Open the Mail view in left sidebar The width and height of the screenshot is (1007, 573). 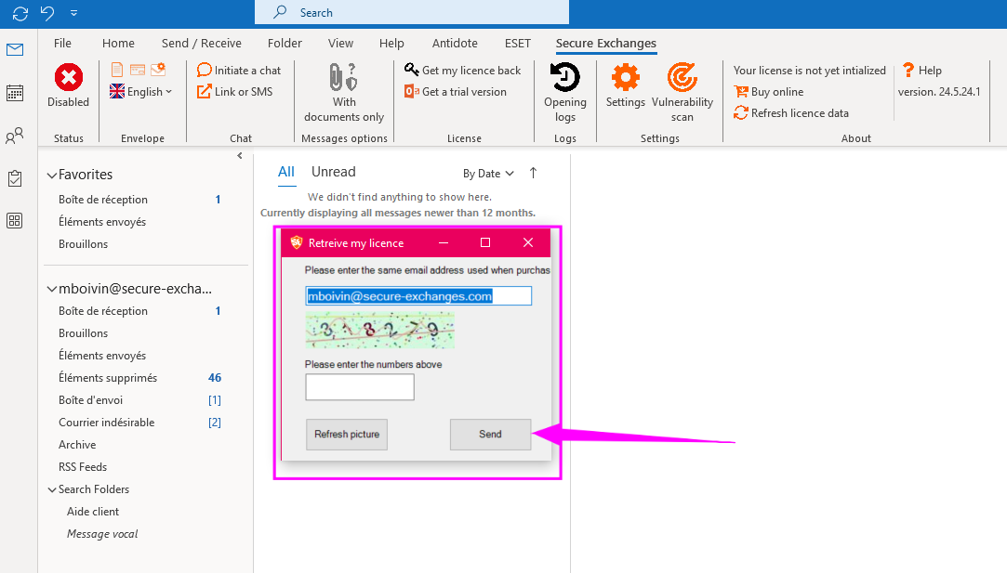pyautogui.click(x=15, y=49)
